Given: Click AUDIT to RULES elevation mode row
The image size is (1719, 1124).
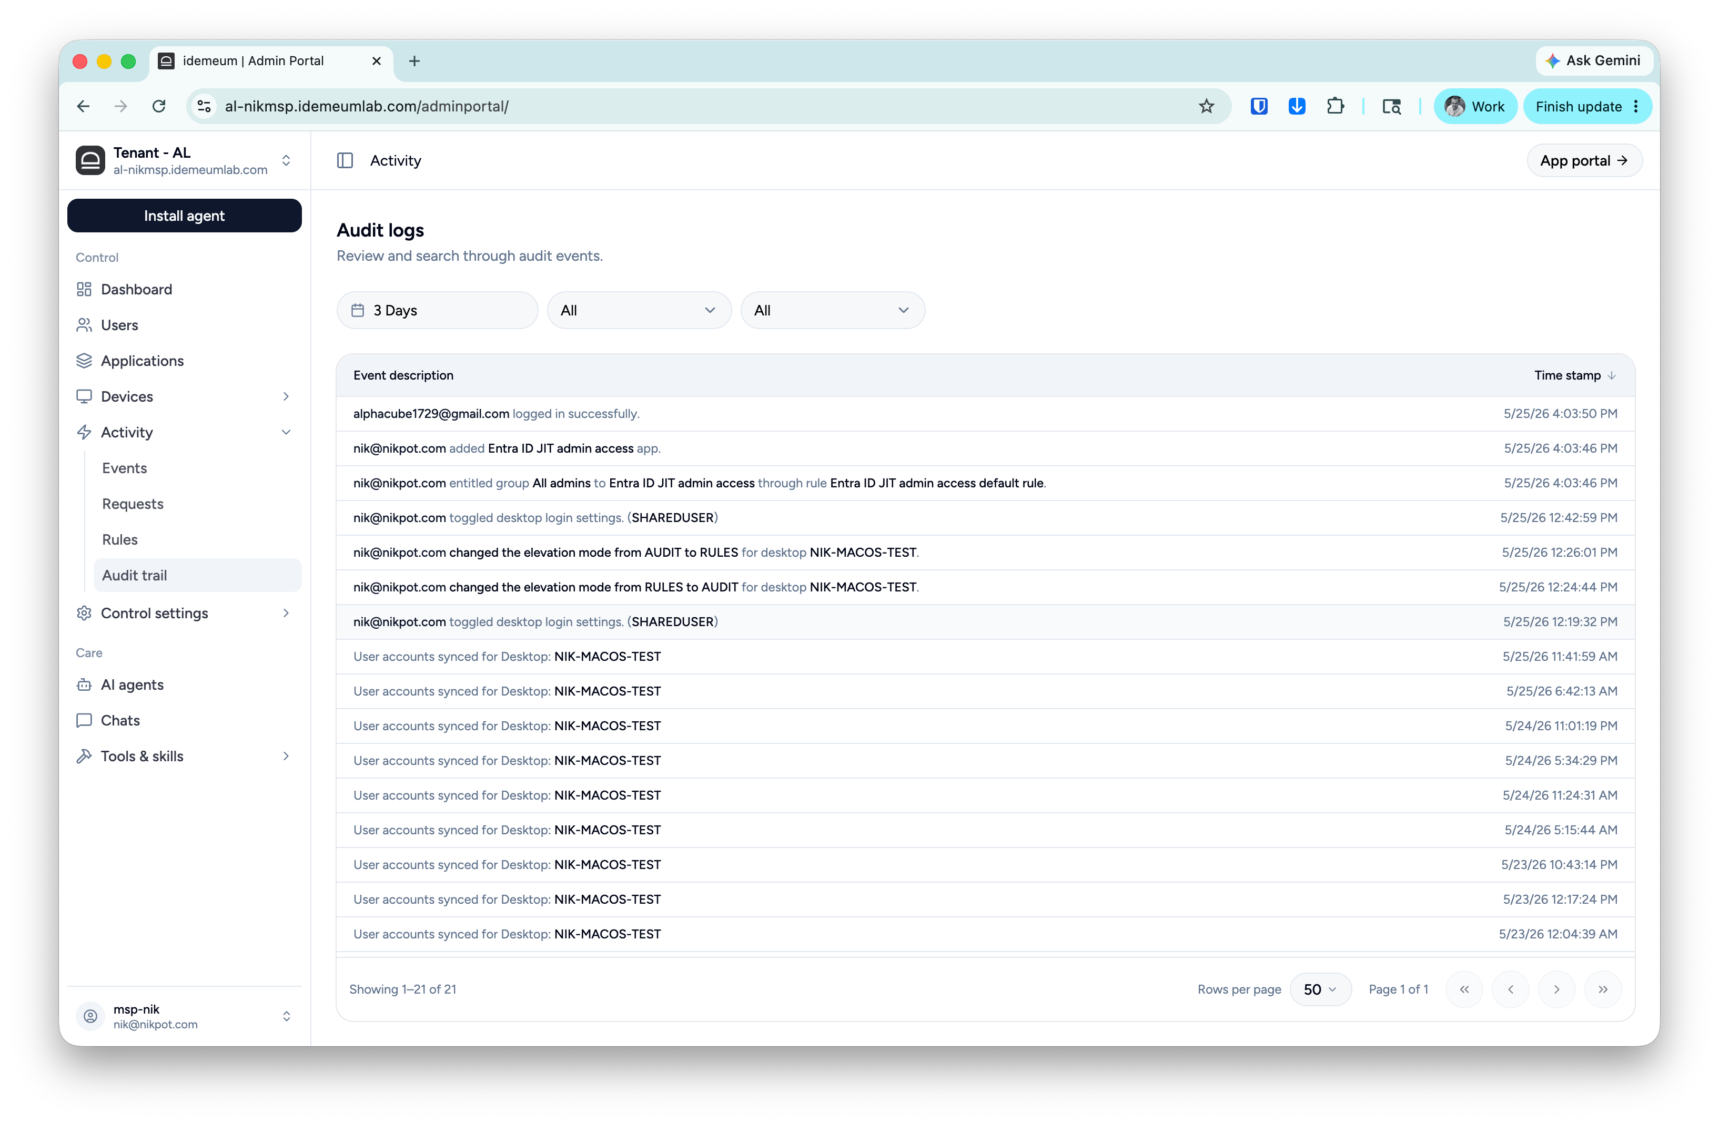Looking at the screenshot, I should point(985,552).
